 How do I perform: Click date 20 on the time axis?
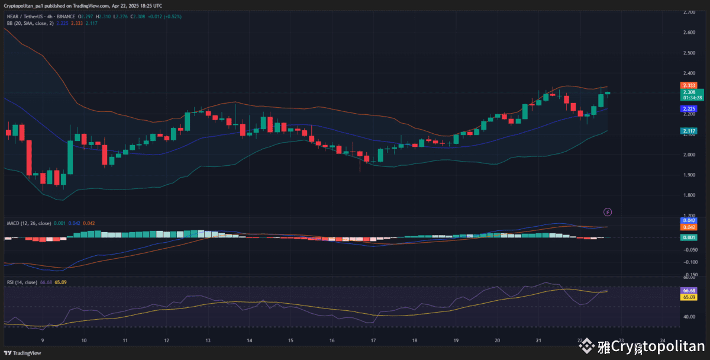point(497,340)
